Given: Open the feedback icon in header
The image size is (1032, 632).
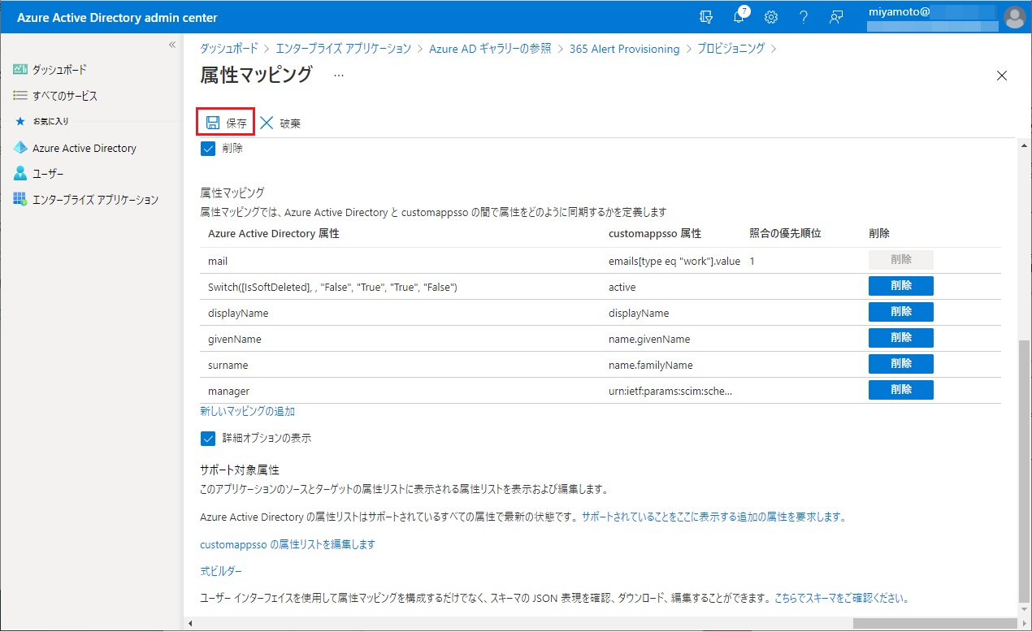Looking at the screenshot, I should click(x=835, y=17).
